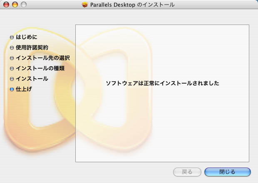The image size is (258, 183).
Task: Click the bullet beside はじめに step
Action: click(x=12, y=37)
